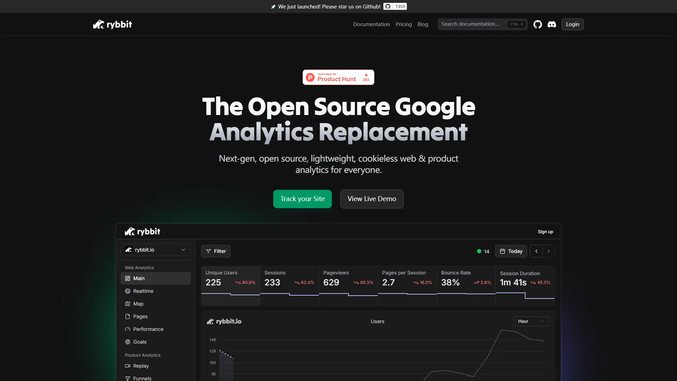
Task: Open the Hour interval dropdown on the chart
Action: [x=530, y=321]
